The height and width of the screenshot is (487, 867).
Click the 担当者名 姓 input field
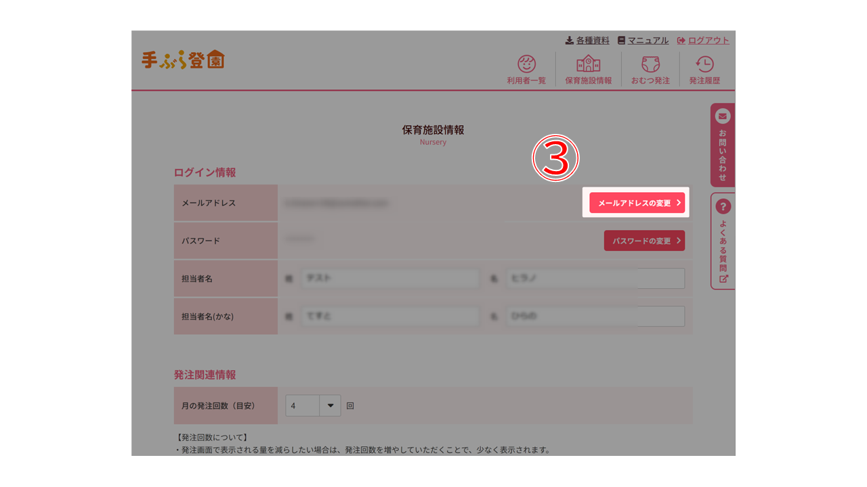click(x=389, y=278)
